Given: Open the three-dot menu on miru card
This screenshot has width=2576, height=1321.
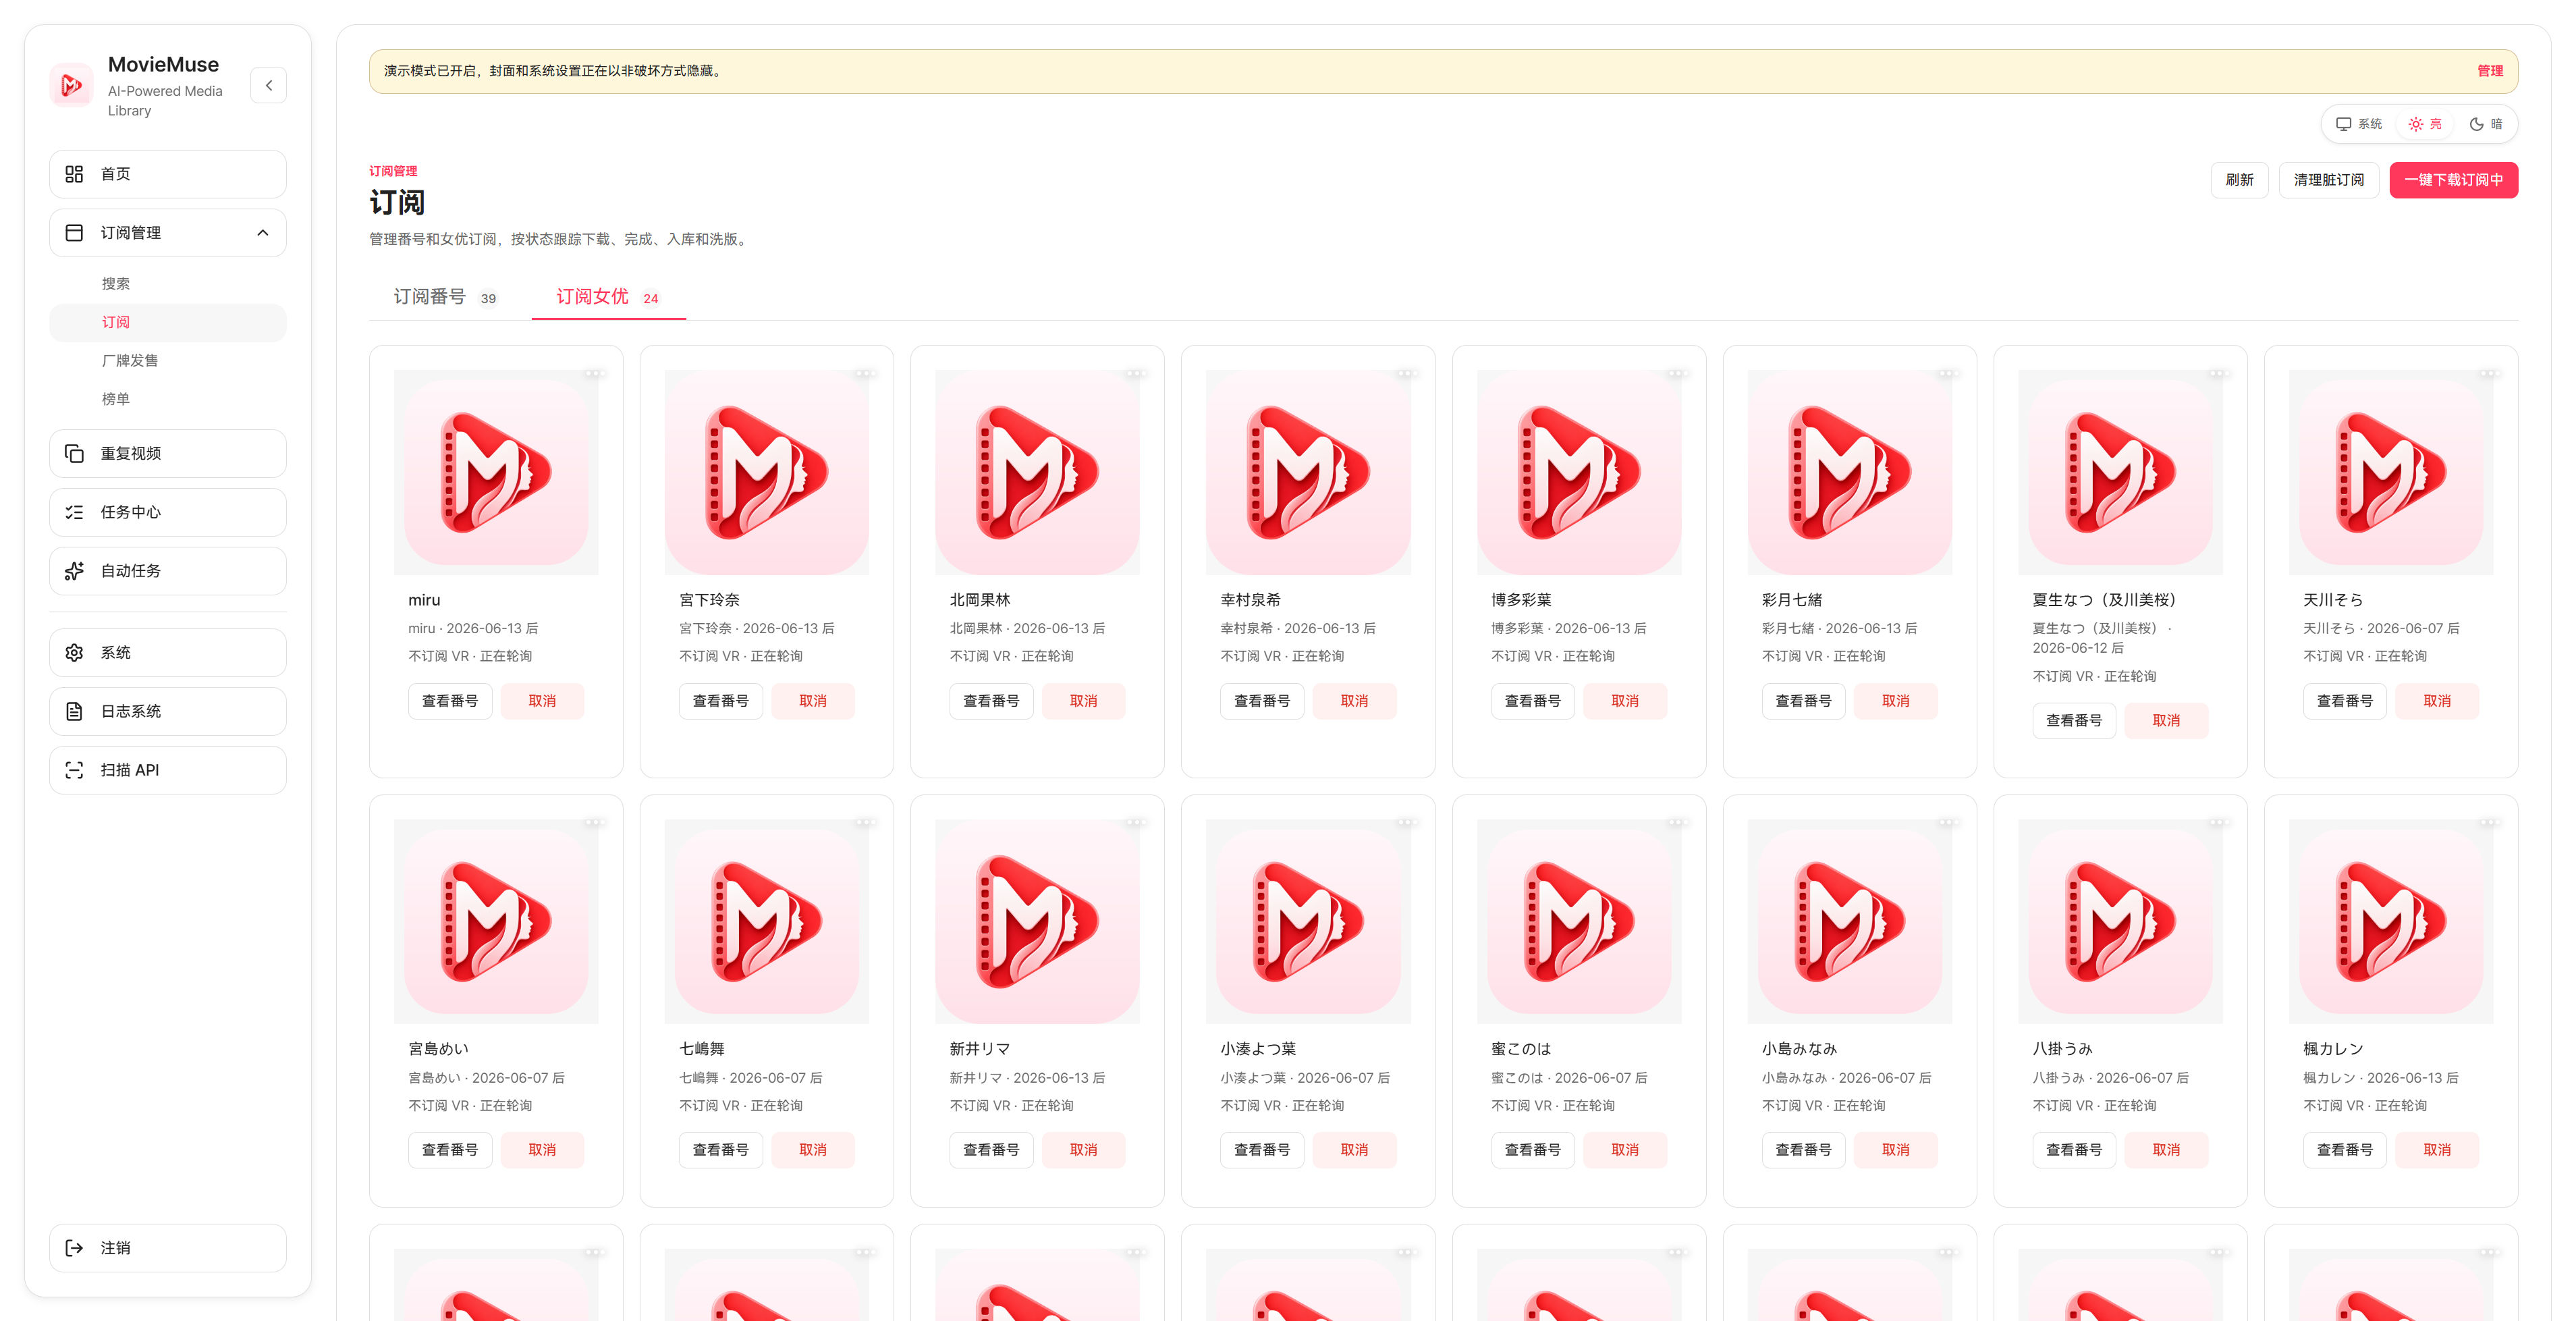Looking at the screenshot, I should coord(595,374).
